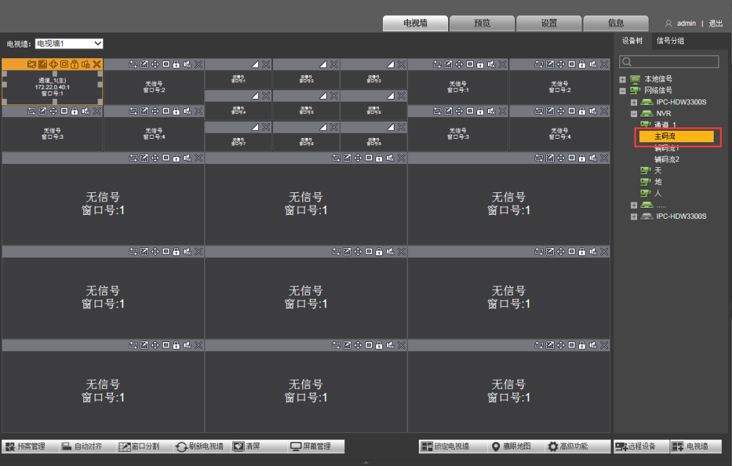Image resolution: width=732 pixels, height=466 pixels.
Task: Open 高级功能 advanced functions
Action: pos(568,446)
